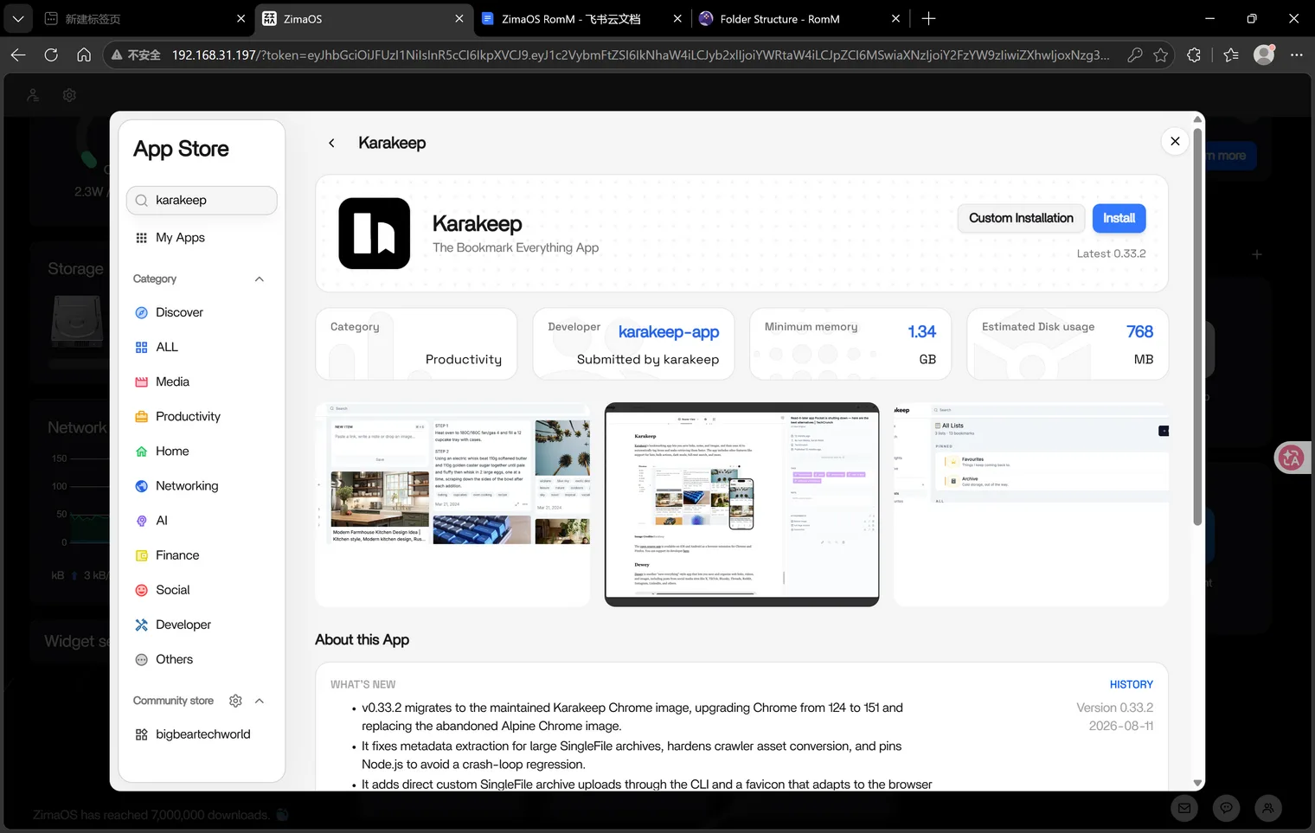Click the 2026-08-11 release date
Viewport: 1315px width, 833px height.
coord(1121,727)
